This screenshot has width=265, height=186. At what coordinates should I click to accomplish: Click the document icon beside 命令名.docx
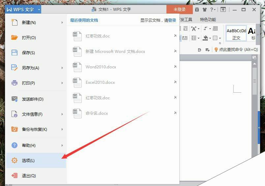click(77, 113)
